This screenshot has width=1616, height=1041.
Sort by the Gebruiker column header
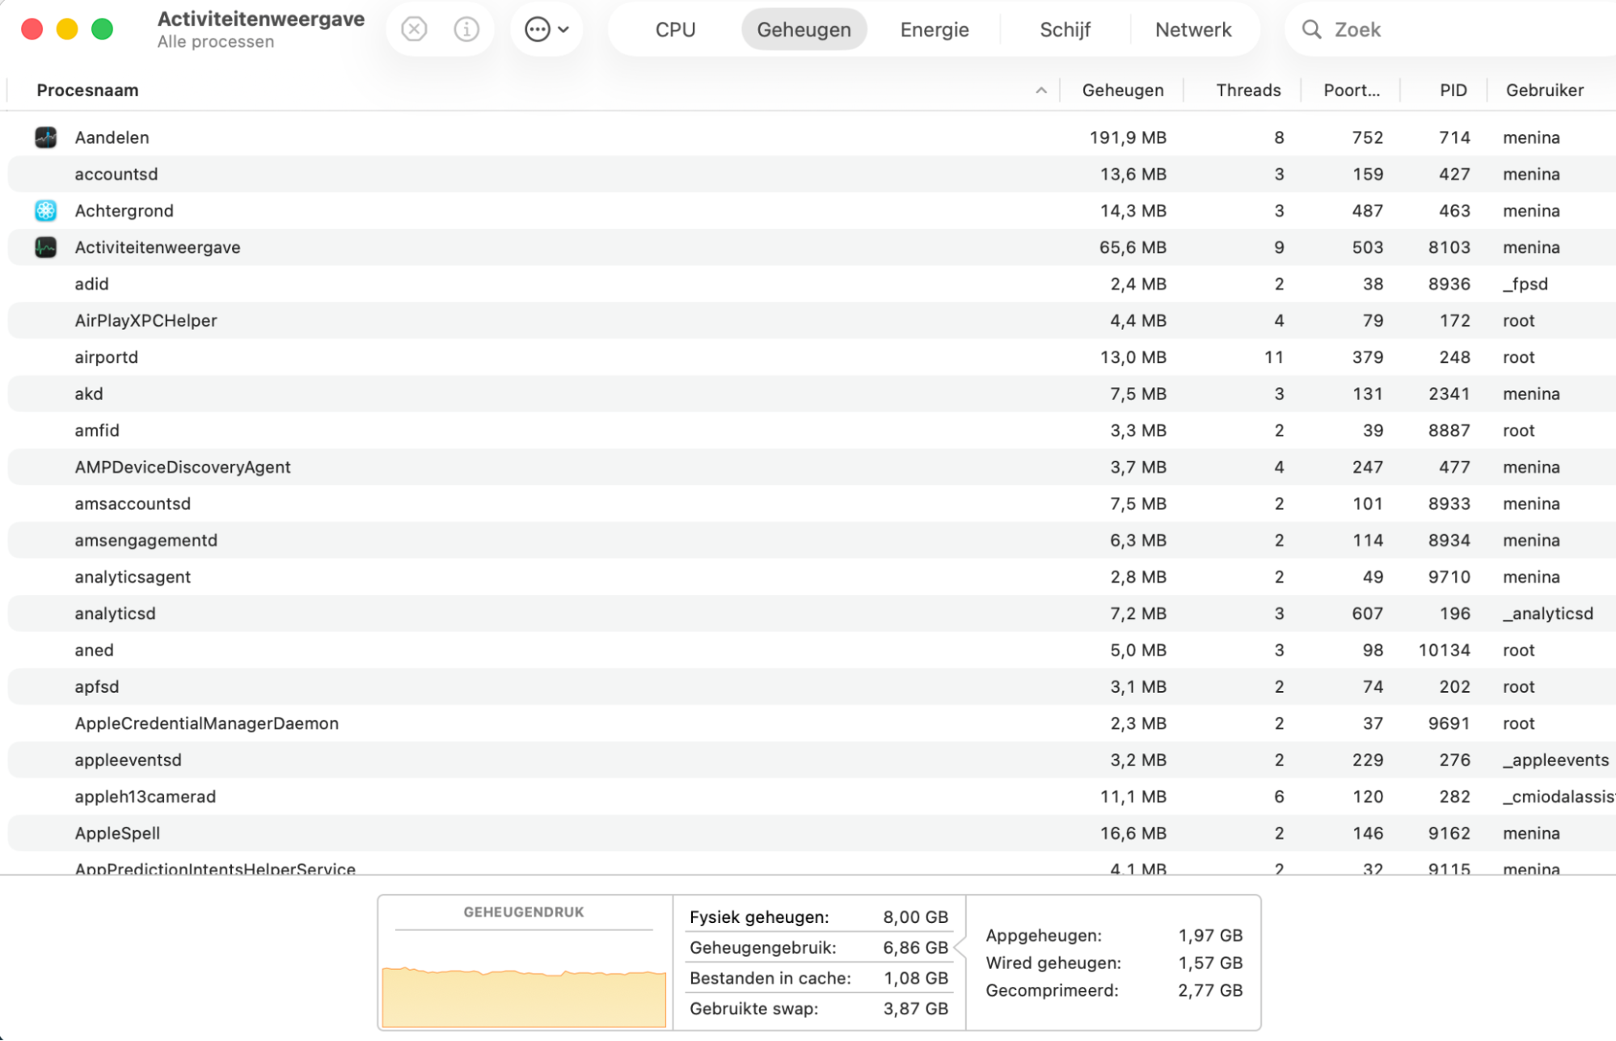(1544, 91)
